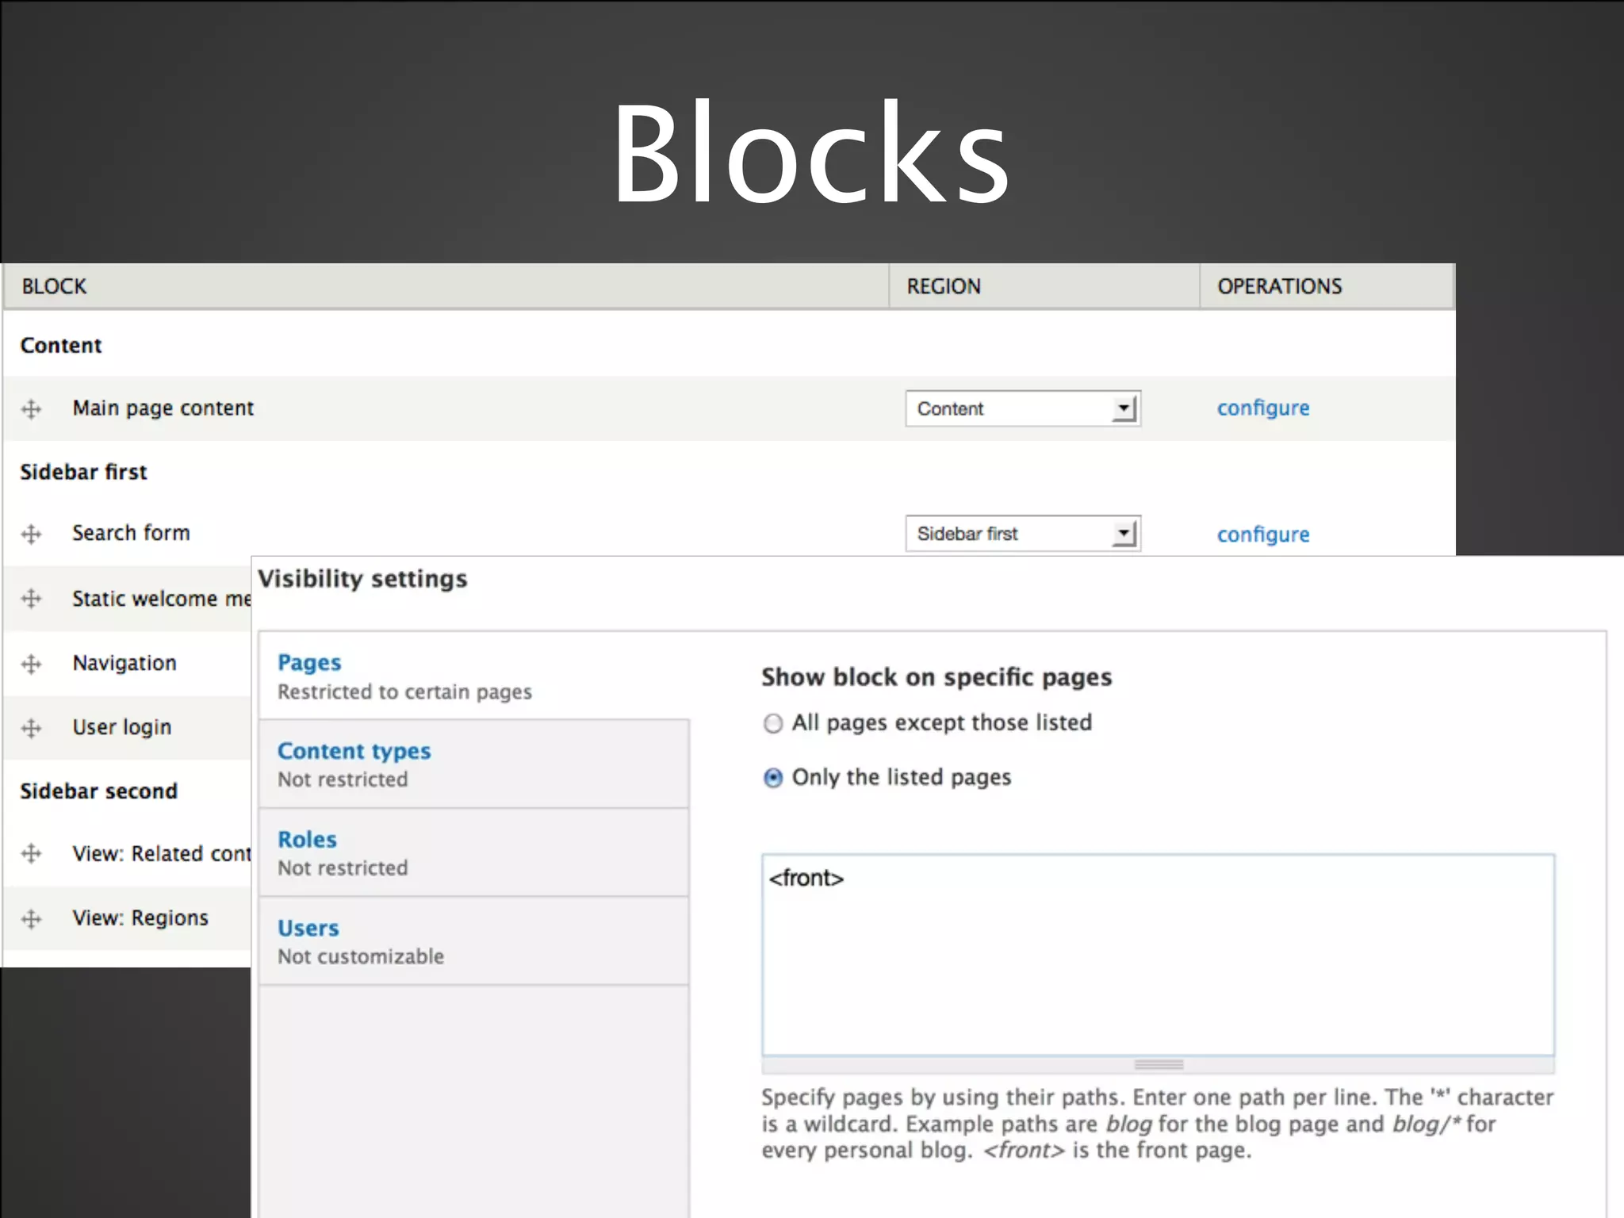Click the 'Visibility settings' heading
This screenshot has height=1218, width=1624.
tap(363, 579)
